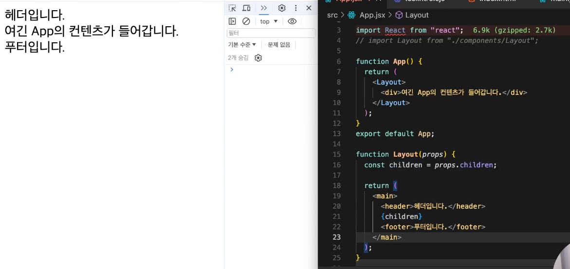
Task: Click 'return (' on line 18
Action: point(381,186)
